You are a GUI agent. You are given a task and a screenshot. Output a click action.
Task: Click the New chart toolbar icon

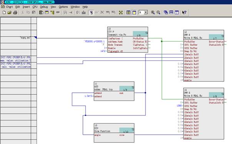coord(4,12)
